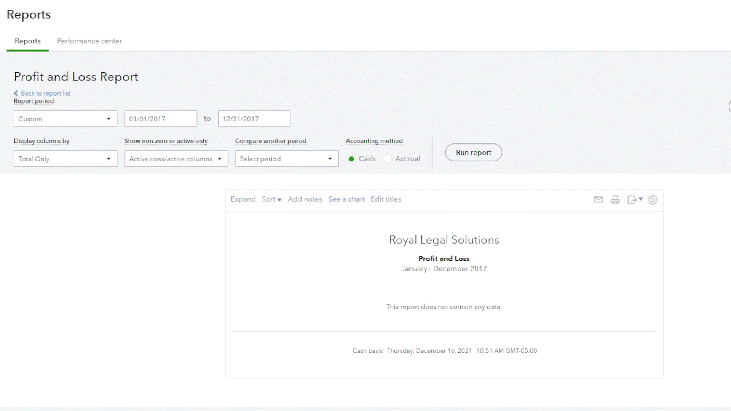Open the Total Only columns dropdown
The width and height of the screenshot is (731, 411).
pos(65,159)
